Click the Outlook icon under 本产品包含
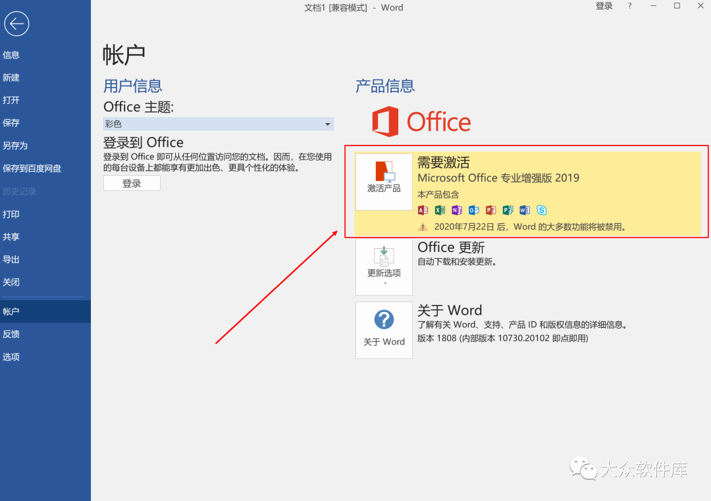This screenshot has width=711, height=501. tap(475, 210)
